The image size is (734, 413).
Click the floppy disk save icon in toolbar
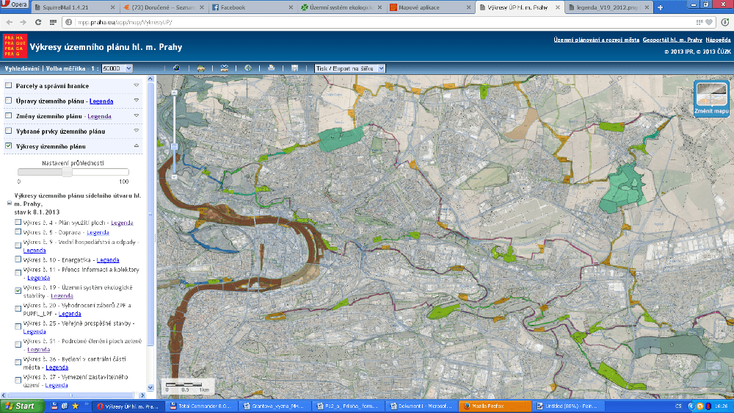[x=294, y=68]
